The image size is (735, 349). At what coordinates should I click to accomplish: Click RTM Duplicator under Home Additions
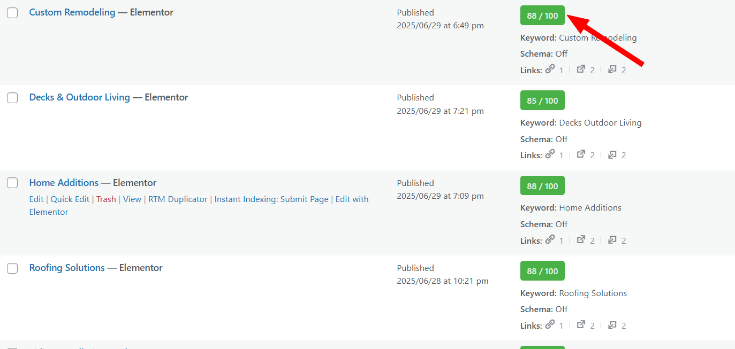[178, 199]
